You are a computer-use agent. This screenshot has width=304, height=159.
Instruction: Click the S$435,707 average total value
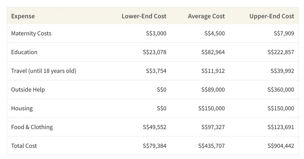(x=211, y=146)
